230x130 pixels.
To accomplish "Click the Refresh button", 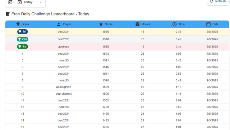I will tap(218, 2).
